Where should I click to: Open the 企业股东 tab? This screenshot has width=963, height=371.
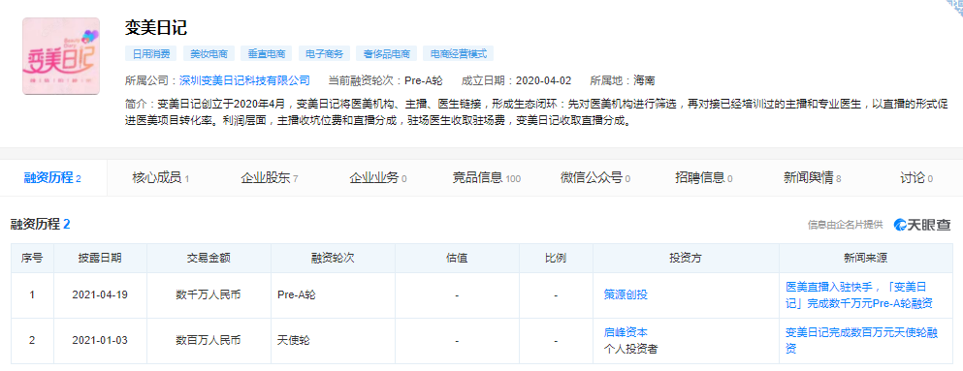[270, 178]
